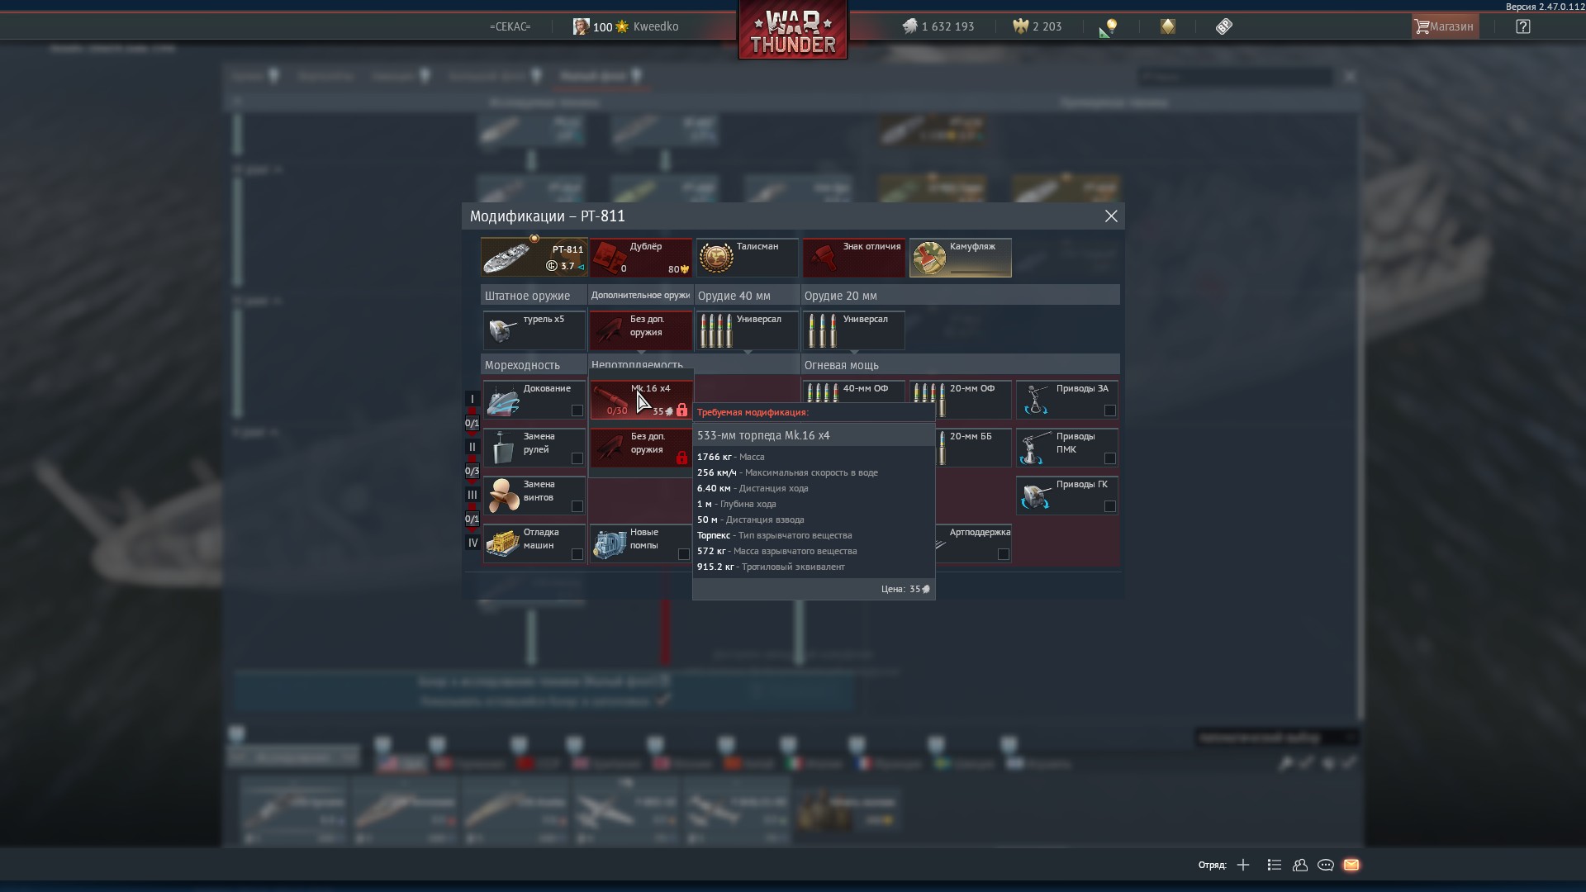Open the Камуфляж customization

960,257
